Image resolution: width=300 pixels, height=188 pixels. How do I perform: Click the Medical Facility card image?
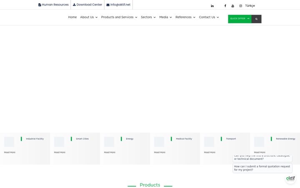pos(159,142)
